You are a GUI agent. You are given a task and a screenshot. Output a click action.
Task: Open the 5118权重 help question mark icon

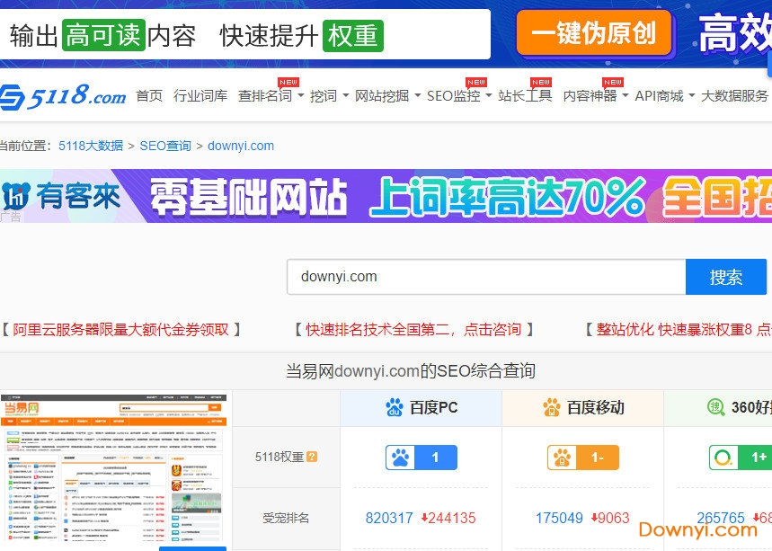tap(312, 458)
